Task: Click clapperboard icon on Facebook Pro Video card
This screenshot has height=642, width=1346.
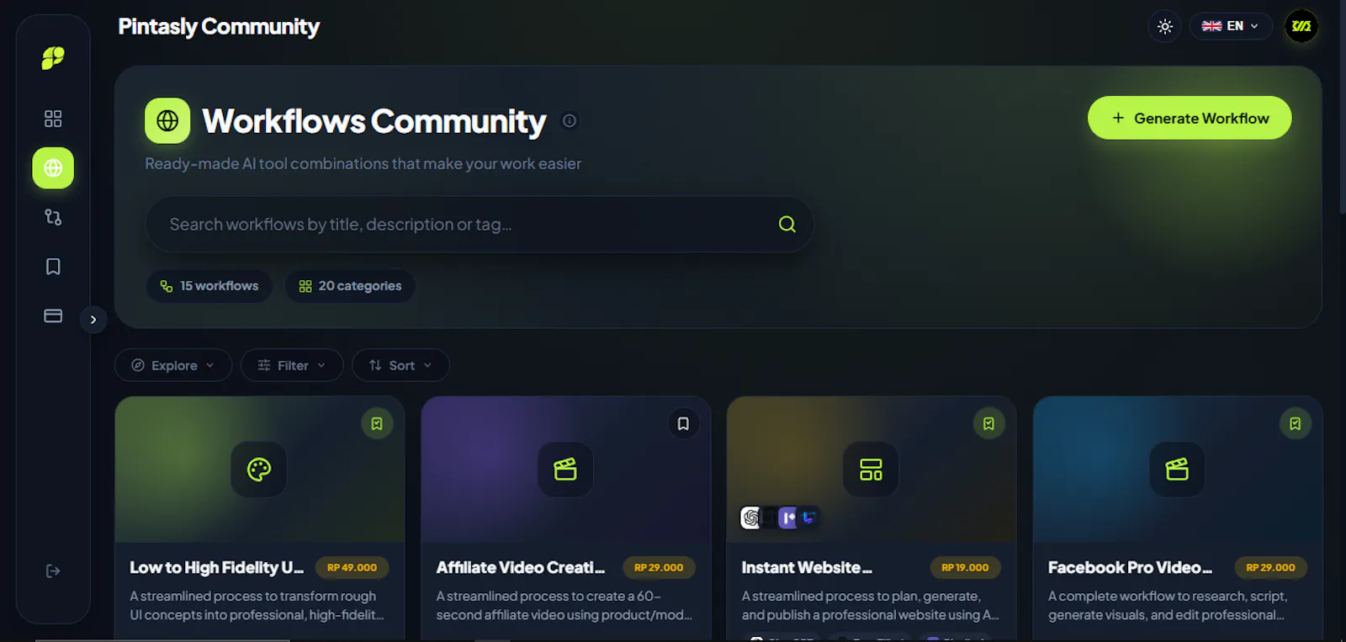Action: coord(1177,470)
